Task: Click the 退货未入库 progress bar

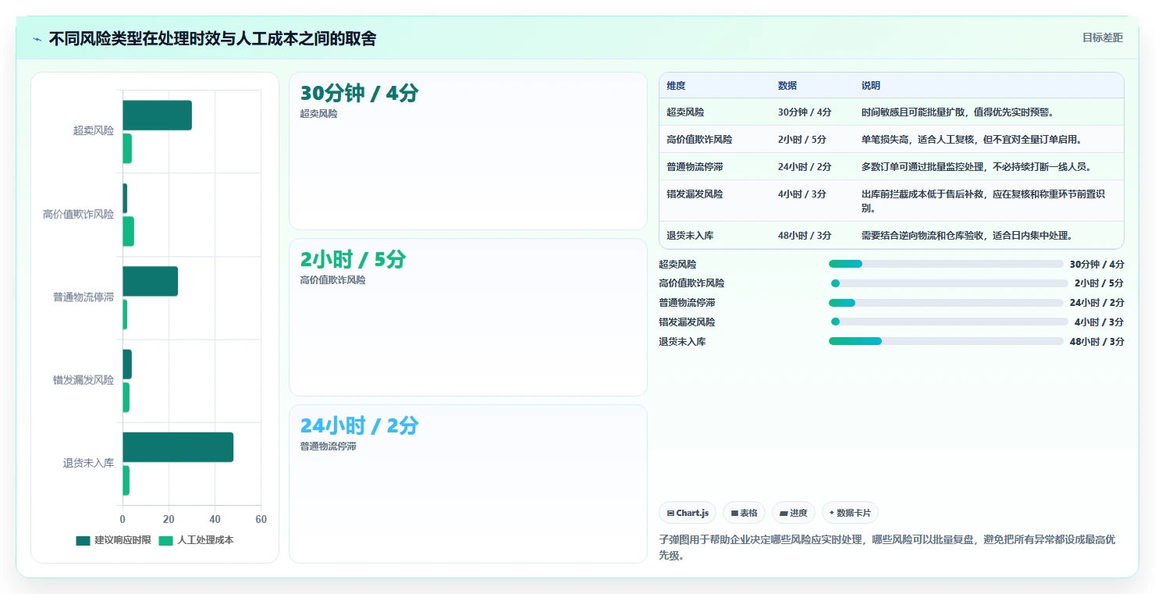Action: click(946, 341)
